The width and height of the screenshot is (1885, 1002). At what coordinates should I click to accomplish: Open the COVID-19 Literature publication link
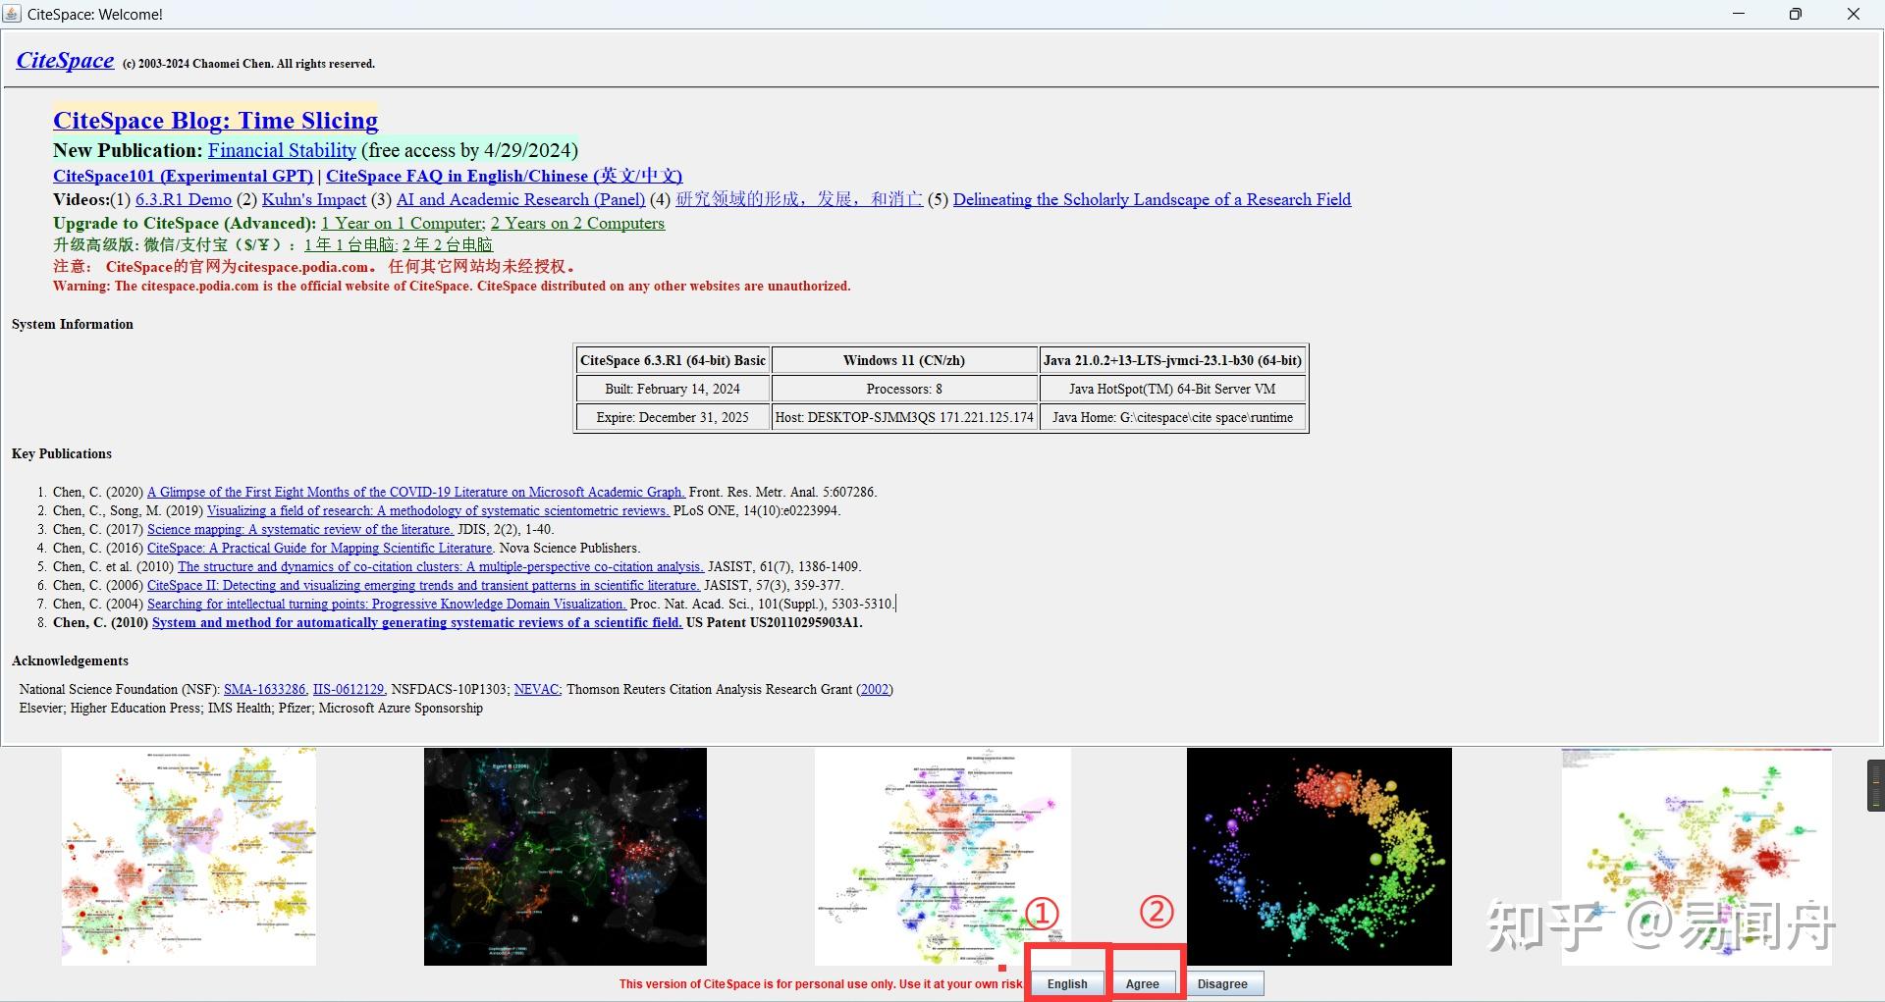click(x=416, y=492)
